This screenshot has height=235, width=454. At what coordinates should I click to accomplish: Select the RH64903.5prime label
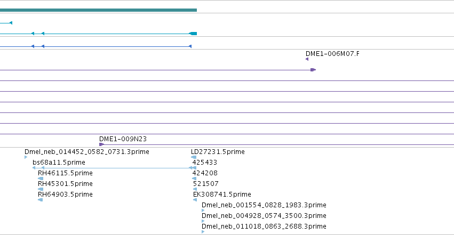click(x=65, y=195)
